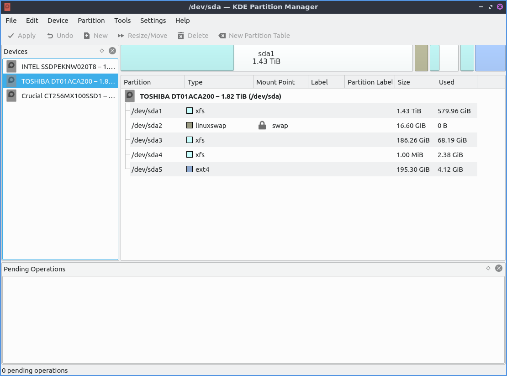Click the New partition toolbar icon
Image resolution: width=507 pixels, height=376 pixels.
pos(87,36)
